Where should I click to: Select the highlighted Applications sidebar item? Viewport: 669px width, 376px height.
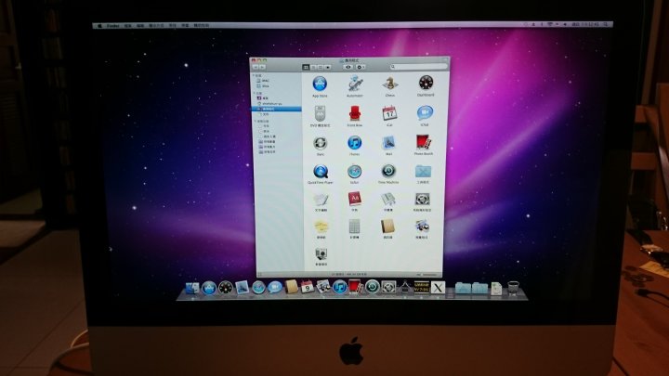coord(277,110)
